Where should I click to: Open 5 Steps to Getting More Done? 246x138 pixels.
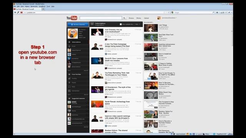click(x=165, y=64)
